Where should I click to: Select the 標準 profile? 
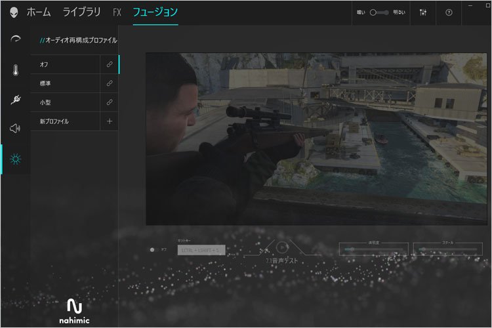(64, 84)
